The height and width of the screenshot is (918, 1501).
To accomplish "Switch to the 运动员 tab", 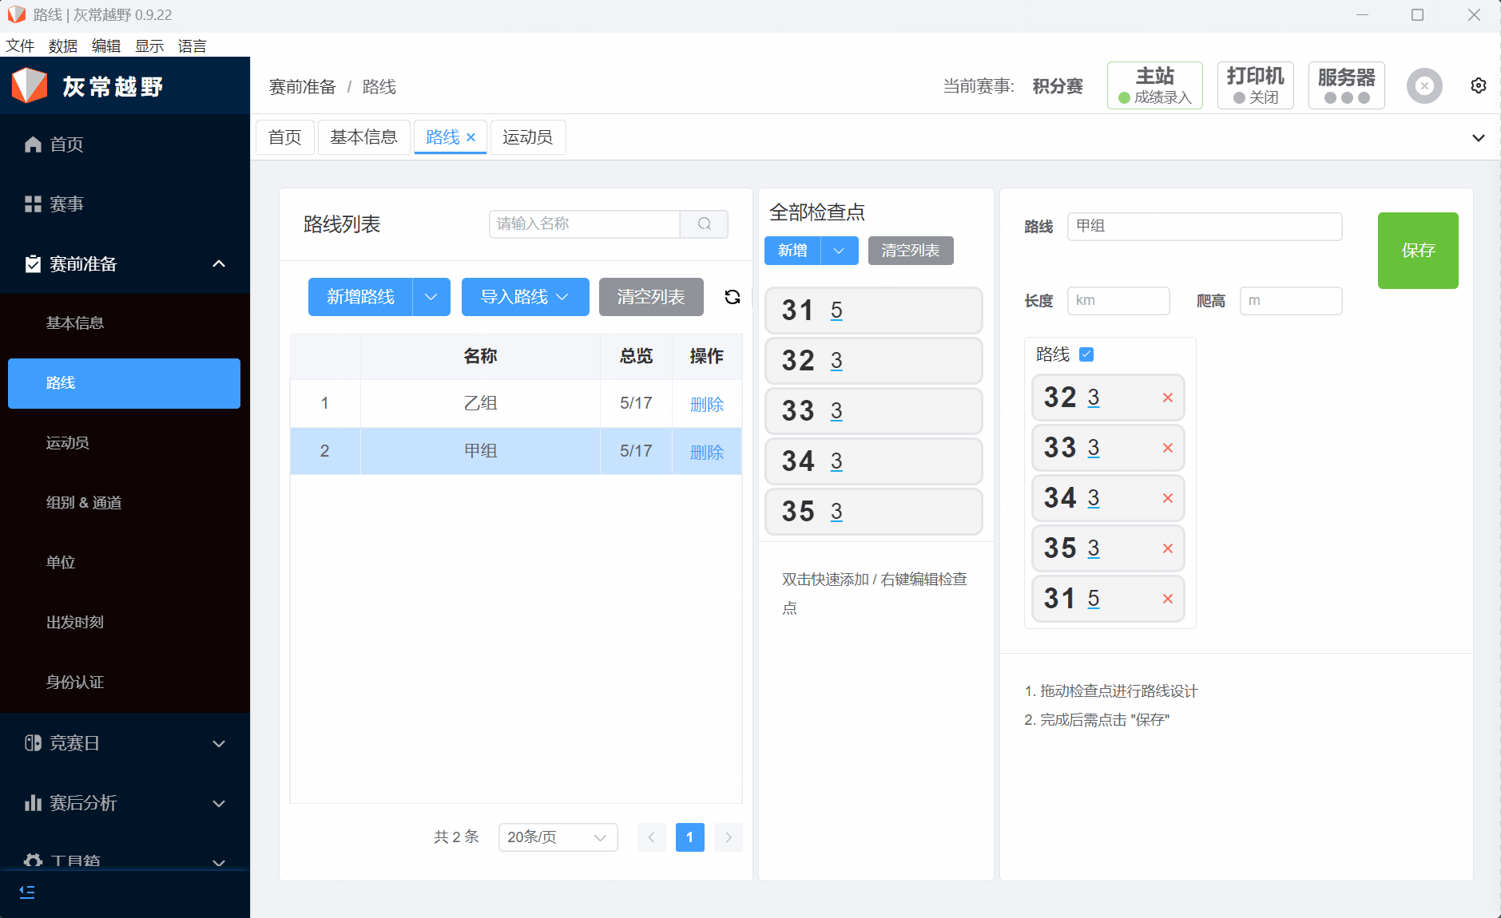I will click(527, 137).
